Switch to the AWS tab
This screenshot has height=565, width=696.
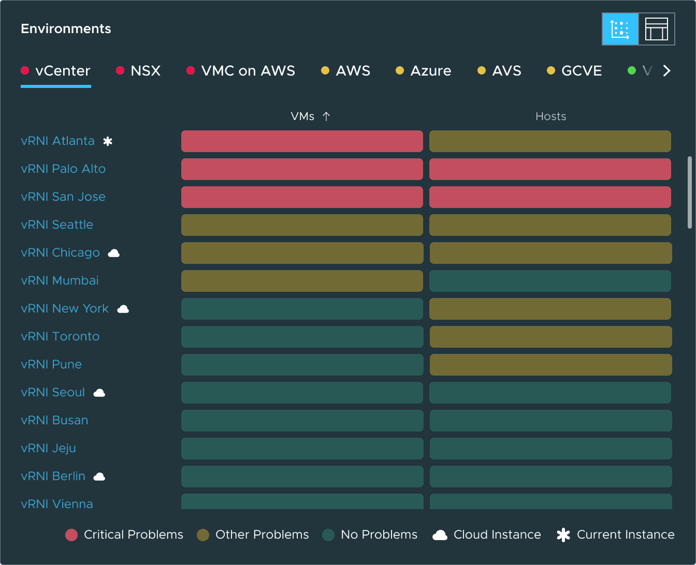point(346,71)
